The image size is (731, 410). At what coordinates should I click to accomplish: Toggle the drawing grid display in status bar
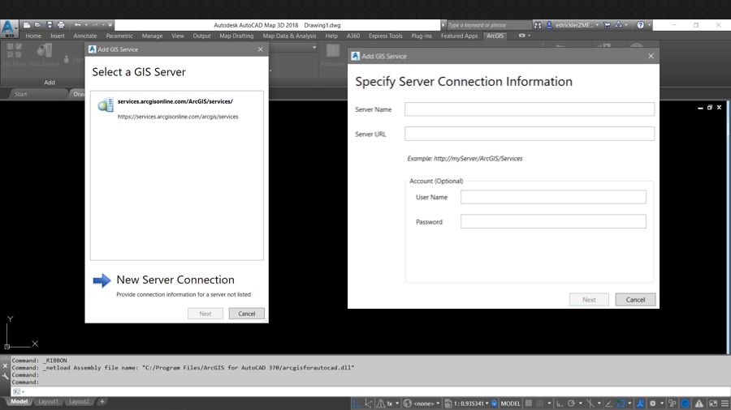point(529,404)
